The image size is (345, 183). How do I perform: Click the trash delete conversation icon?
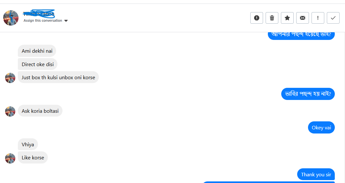click(x=272, y=18)
